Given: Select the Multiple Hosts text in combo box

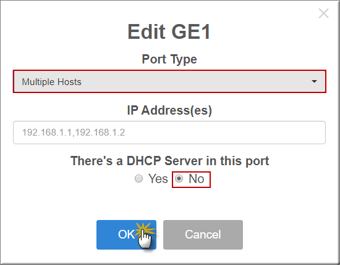Looking at the screenshot, I should [51, 82].
